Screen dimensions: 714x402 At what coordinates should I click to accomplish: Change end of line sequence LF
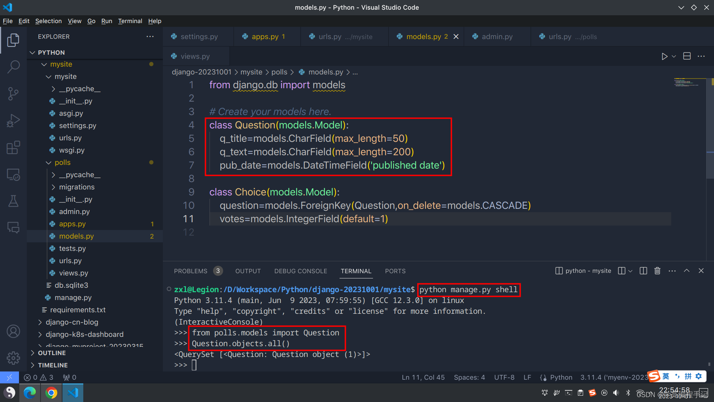coord(527,377)
